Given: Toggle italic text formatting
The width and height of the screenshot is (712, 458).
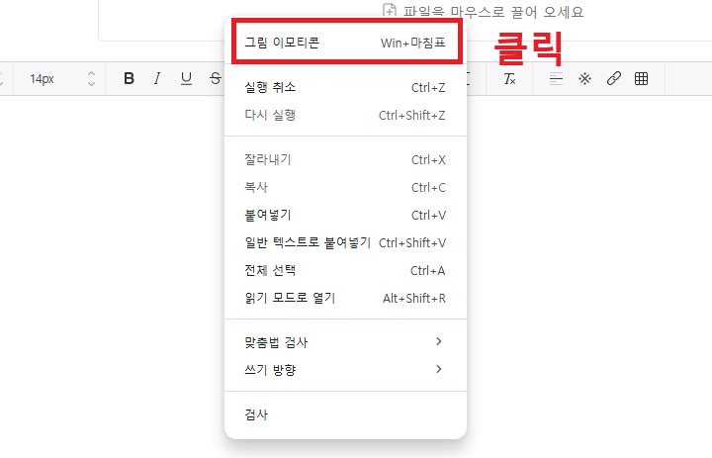Looking at the screenshot, I should (157, 78).
